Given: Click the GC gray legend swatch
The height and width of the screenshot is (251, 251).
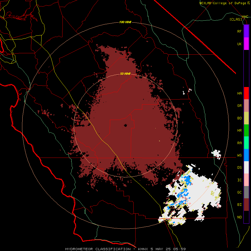Looking at the screenshot, I should (246, 192).
